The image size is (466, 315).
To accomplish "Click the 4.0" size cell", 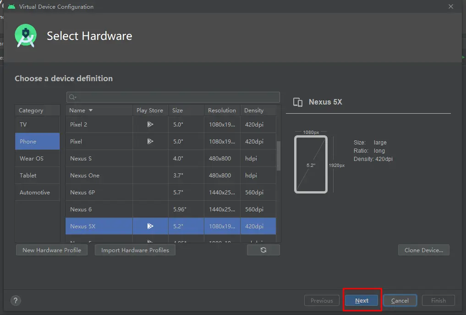I will click(x=186, y=158).
